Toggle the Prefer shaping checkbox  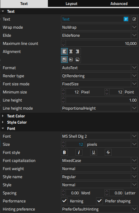(x=100, y=201)
